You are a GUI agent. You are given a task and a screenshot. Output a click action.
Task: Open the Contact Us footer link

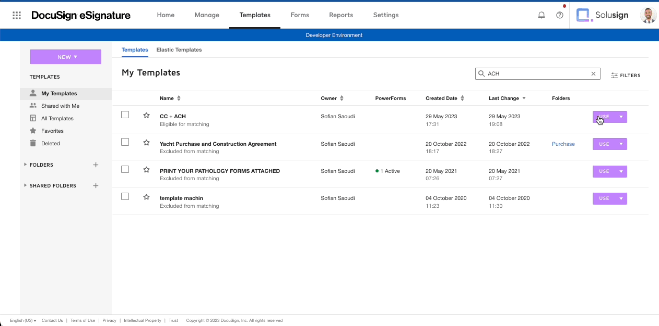point(52,320)
